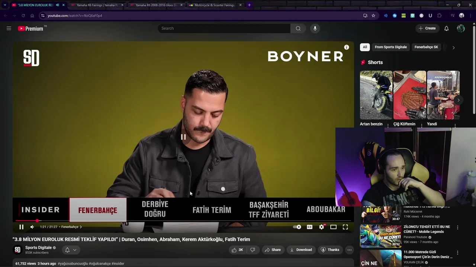The width and height of the screenshot is (476, 267).
Task: Open the YouTube account avatar menu
Action: click(461, 28)
